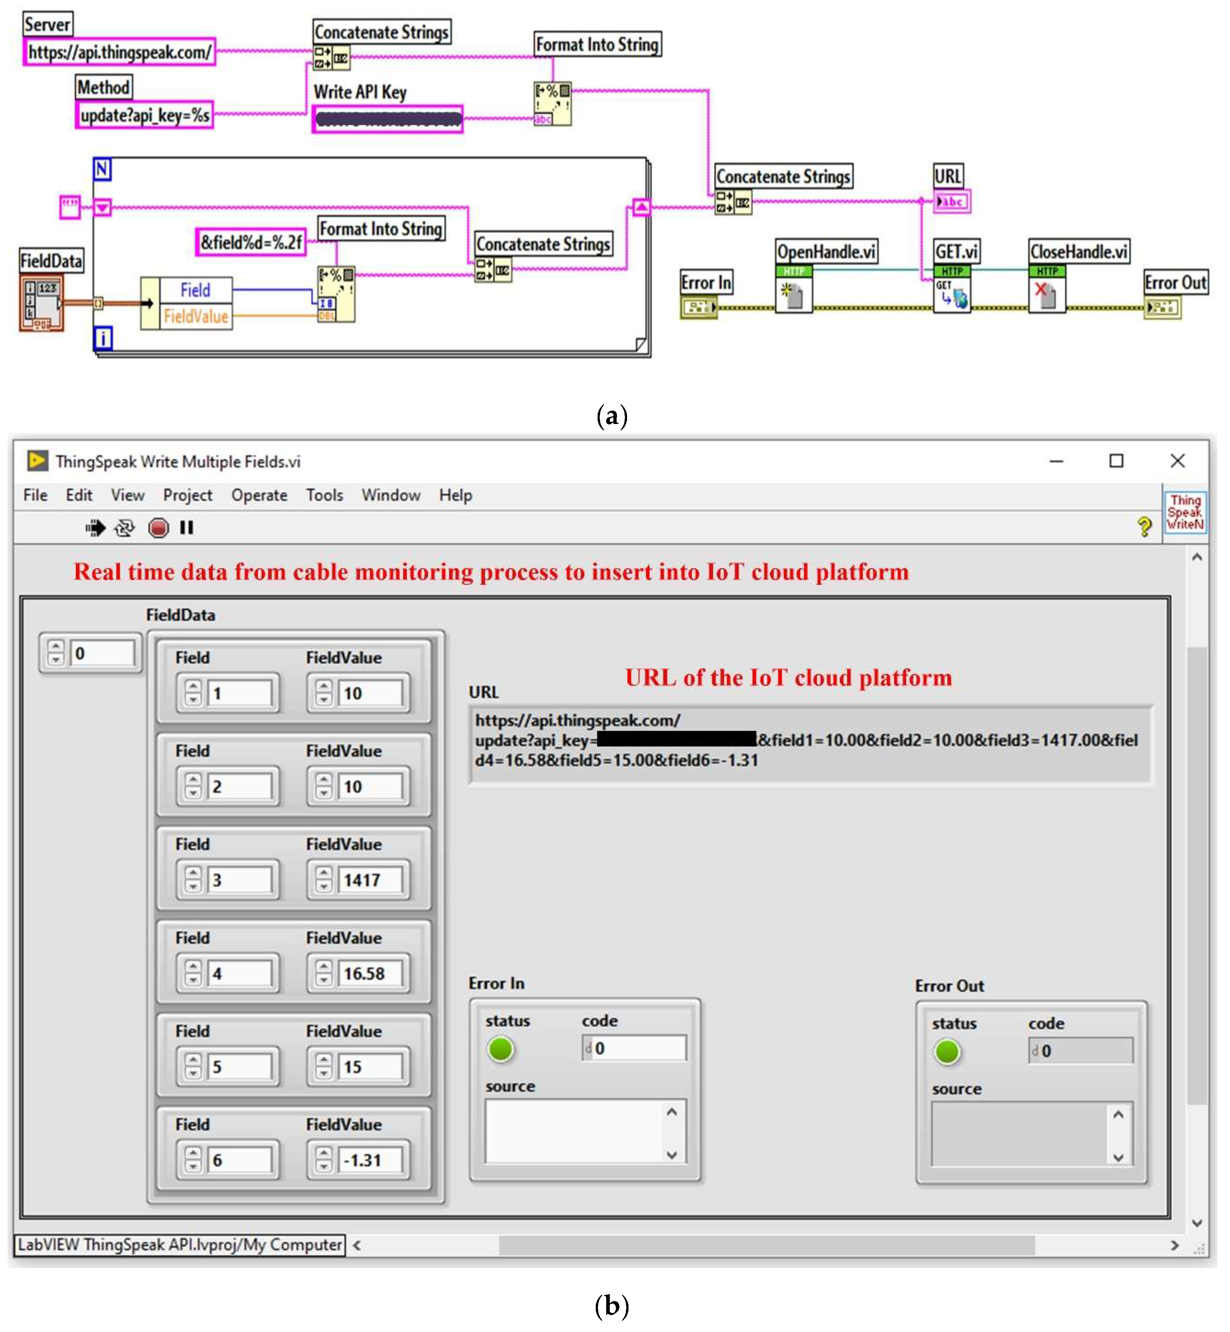Click the GET.vi HTTP node icon
The height and width of the screenshot is (1332, 1230).
952,289
